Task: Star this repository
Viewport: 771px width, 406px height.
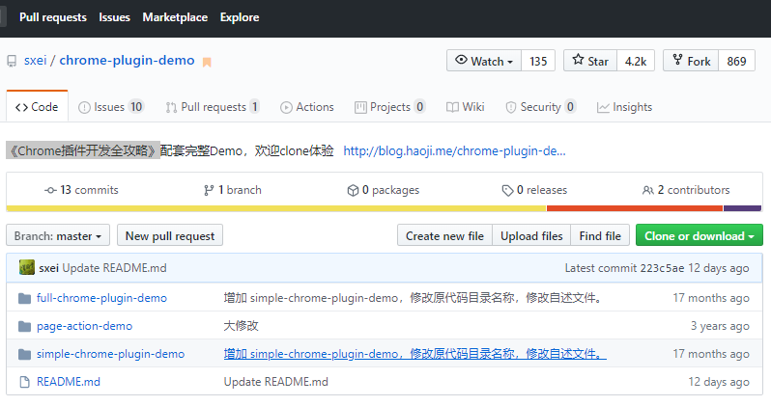Action: pyautogui.click(x=590, y=61)
